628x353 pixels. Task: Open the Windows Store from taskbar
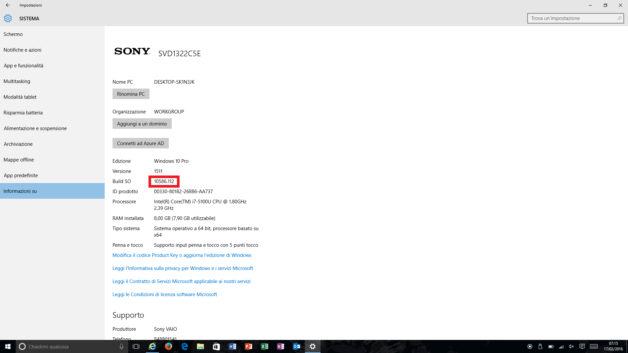(217, 346)
